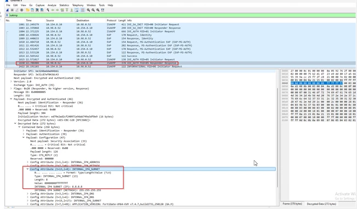Open the View menu
The width and height of the screenshot is (357, 209).
(23, 5)
